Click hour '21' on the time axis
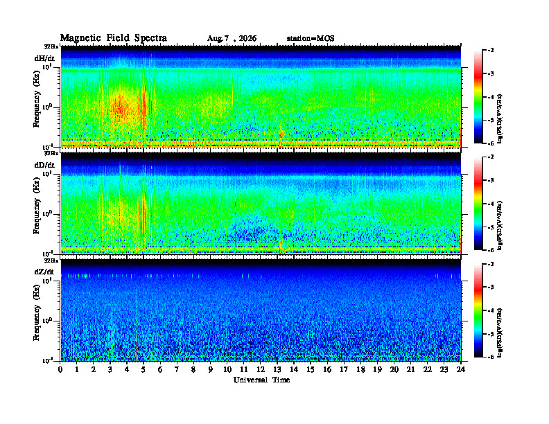This screenshot has width=549, height=424. pos(410,369)
